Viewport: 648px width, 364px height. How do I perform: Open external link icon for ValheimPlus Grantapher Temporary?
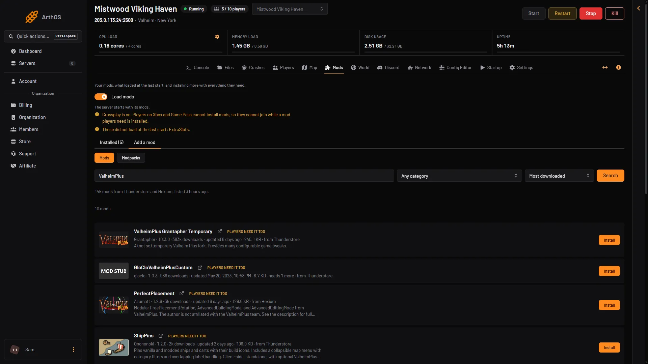pyautogui.click(x=220, y=232)
